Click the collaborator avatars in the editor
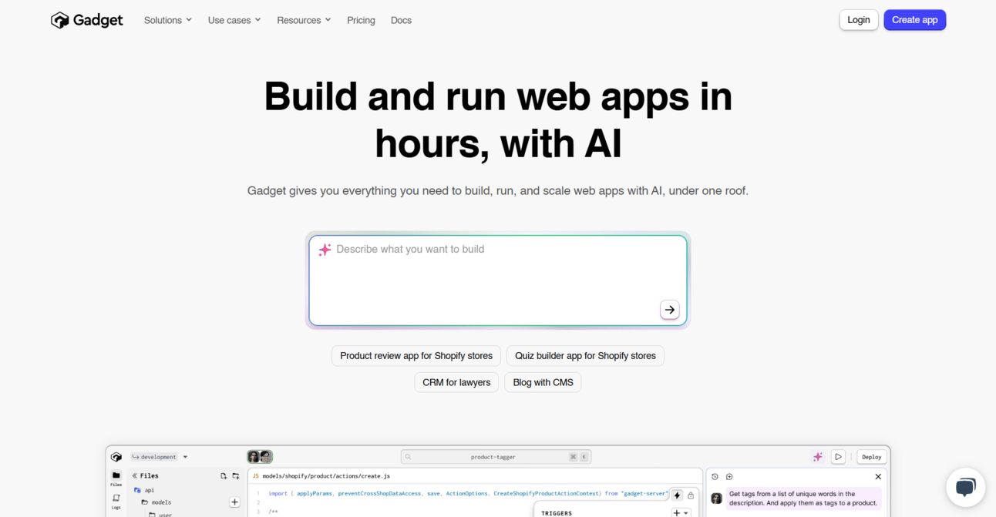 pyautogui.click(x=260, y=457)
